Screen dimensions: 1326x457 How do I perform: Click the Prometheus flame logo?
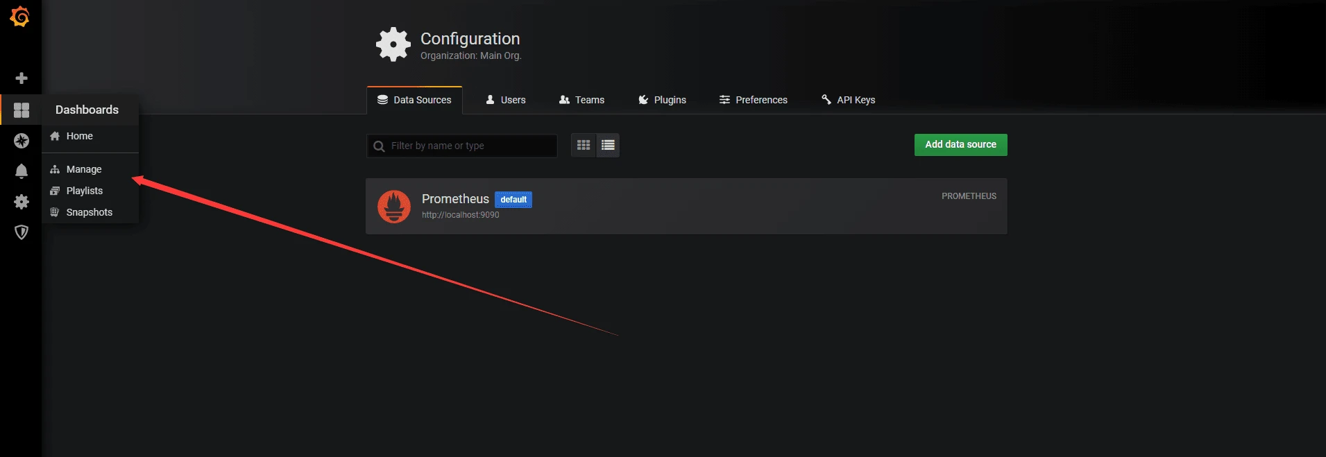click(393, 207)
